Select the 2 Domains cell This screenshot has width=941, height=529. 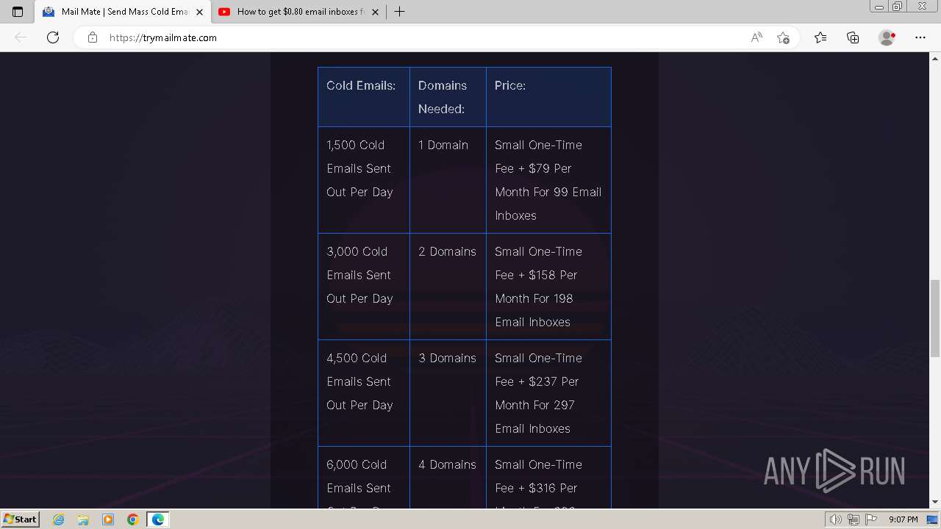[x=448, y=287]
